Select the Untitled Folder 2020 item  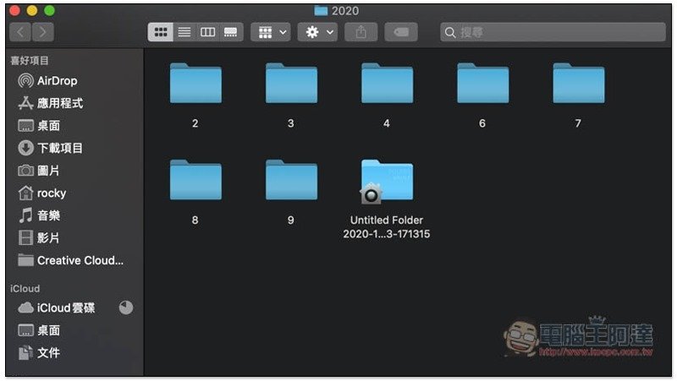pos(386,182)
